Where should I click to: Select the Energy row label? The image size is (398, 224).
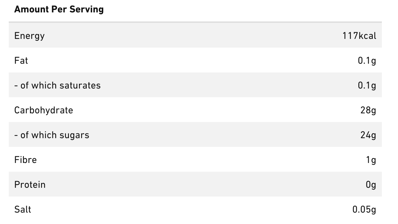[29, 36]
